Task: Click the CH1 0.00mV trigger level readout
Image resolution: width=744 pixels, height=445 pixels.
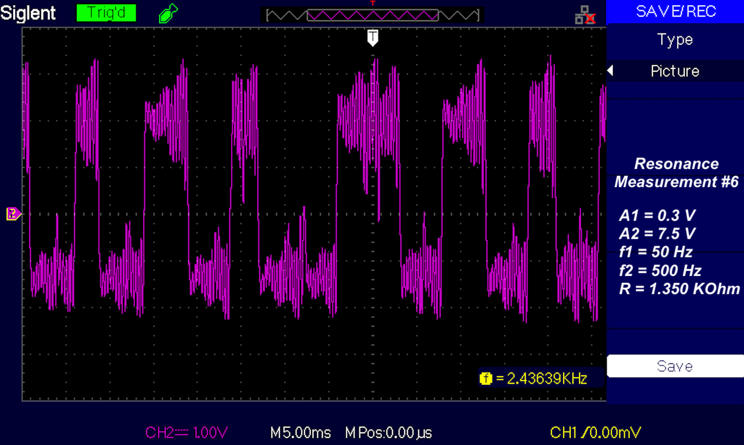Action: click(x=595, y=433)
